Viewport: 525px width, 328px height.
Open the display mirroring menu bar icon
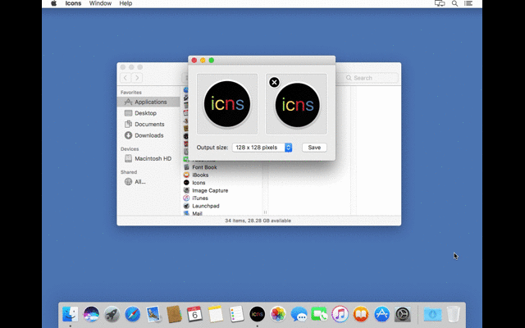(440, 3)
